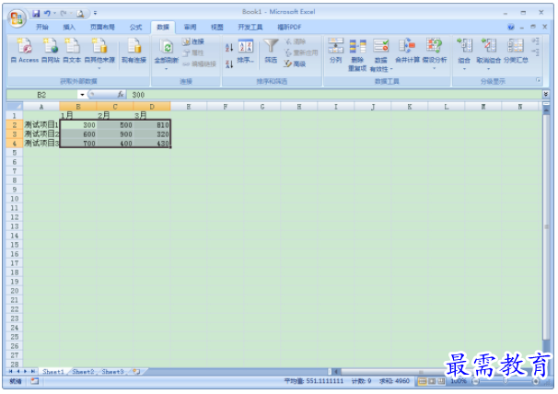Open the Developer (开发工具) tab

[x=250, y=27]
